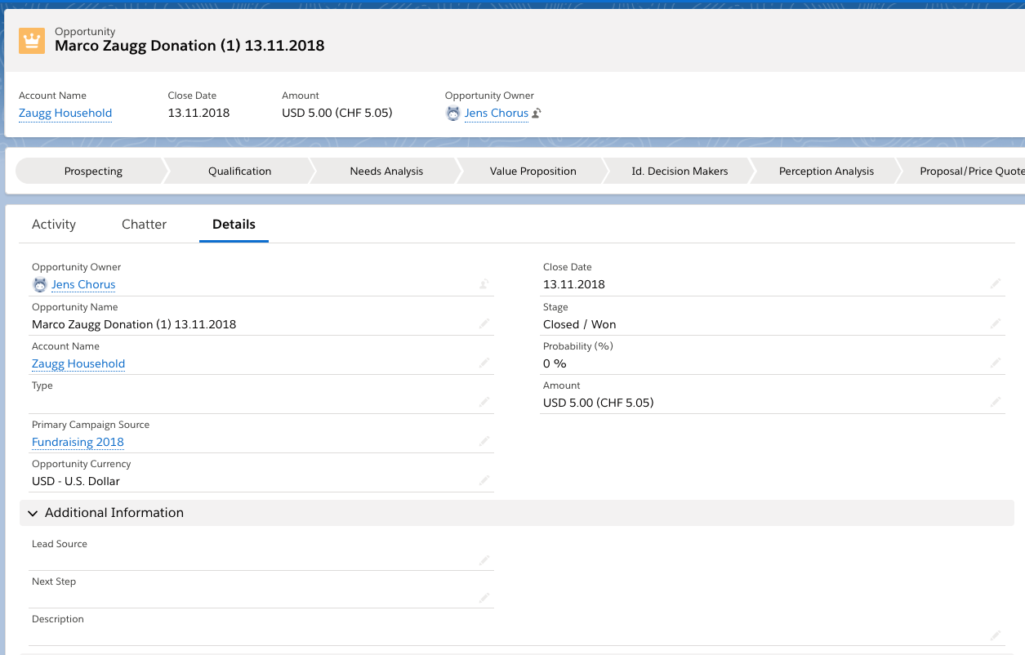The width and height of the screenshot is (1025, 655).
Task: Select the Qualification stage on the sales path
Action: click(x=239, y=171)
